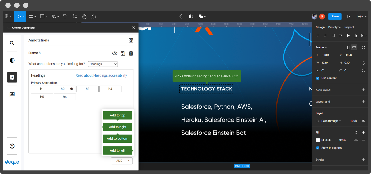Switch to the Prototype tab
The height and width of the screenshot is (174, 371).
pyautogui.click(x=335, y=27)
